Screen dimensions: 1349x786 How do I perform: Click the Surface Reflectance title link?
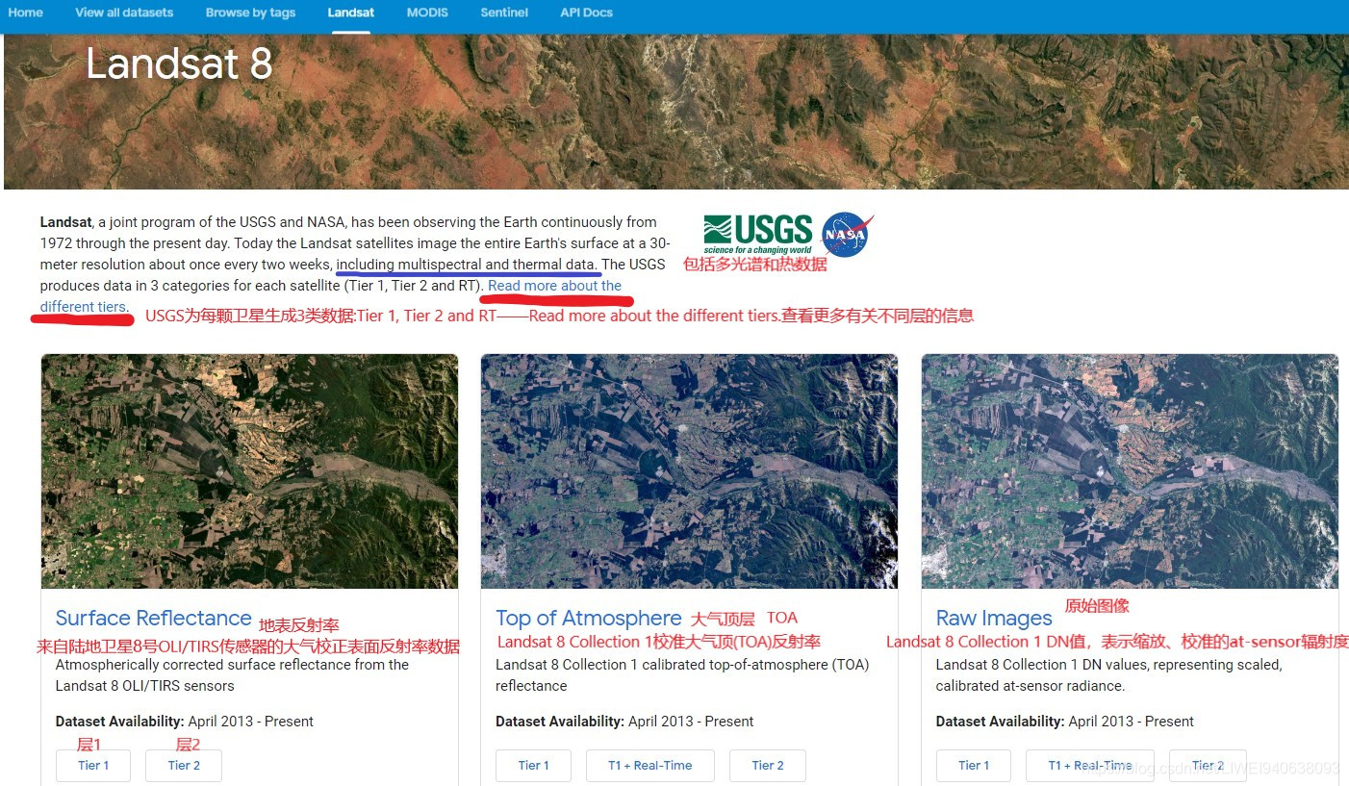coord(153,618)
